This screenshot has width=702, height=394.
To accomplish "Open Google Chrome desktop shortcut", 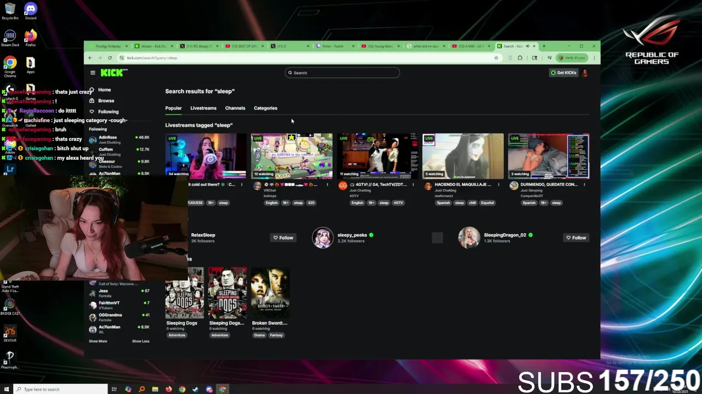I will pos(10,67).
